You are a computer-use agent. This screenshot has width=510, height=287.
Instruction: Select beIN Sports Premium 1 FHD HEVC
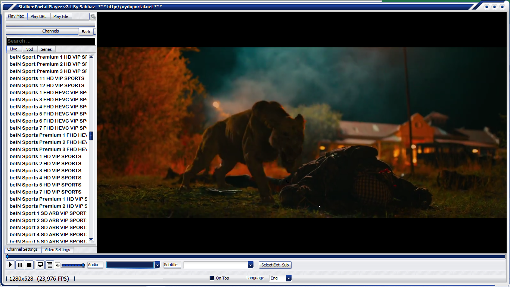pos(48,135)
